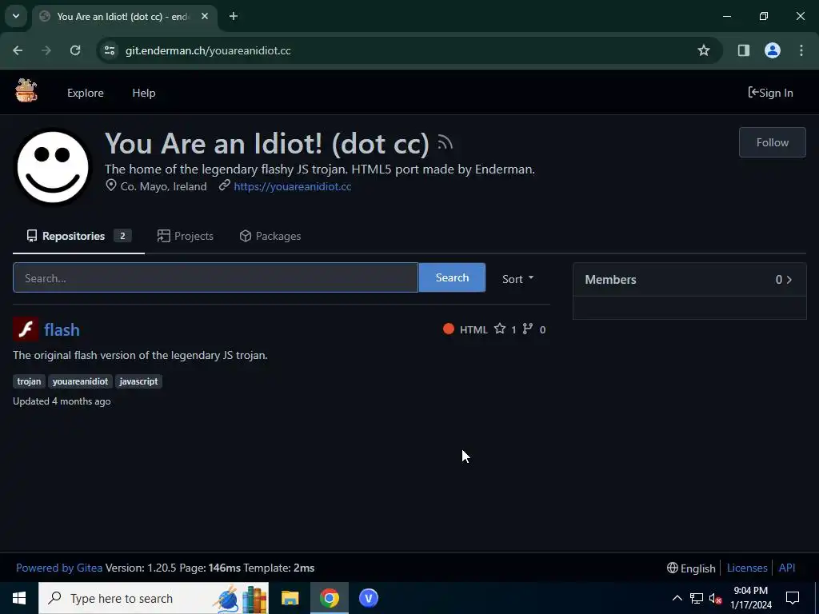Click the orange HTML language indicator dot
819x614 pixels.
(449, 329)
